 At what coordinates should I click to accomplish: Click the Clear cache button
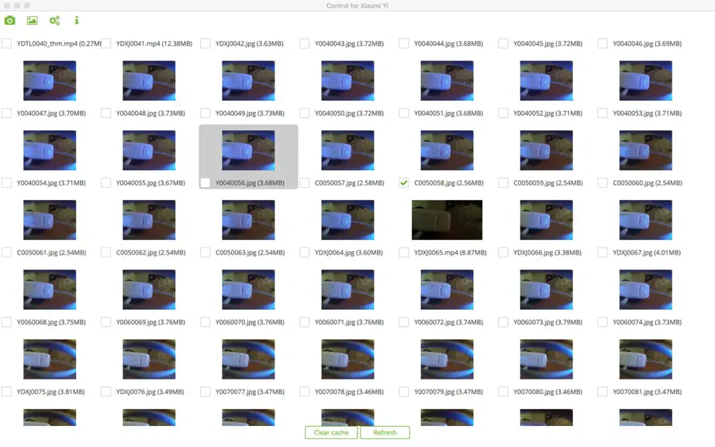[331, 432]
